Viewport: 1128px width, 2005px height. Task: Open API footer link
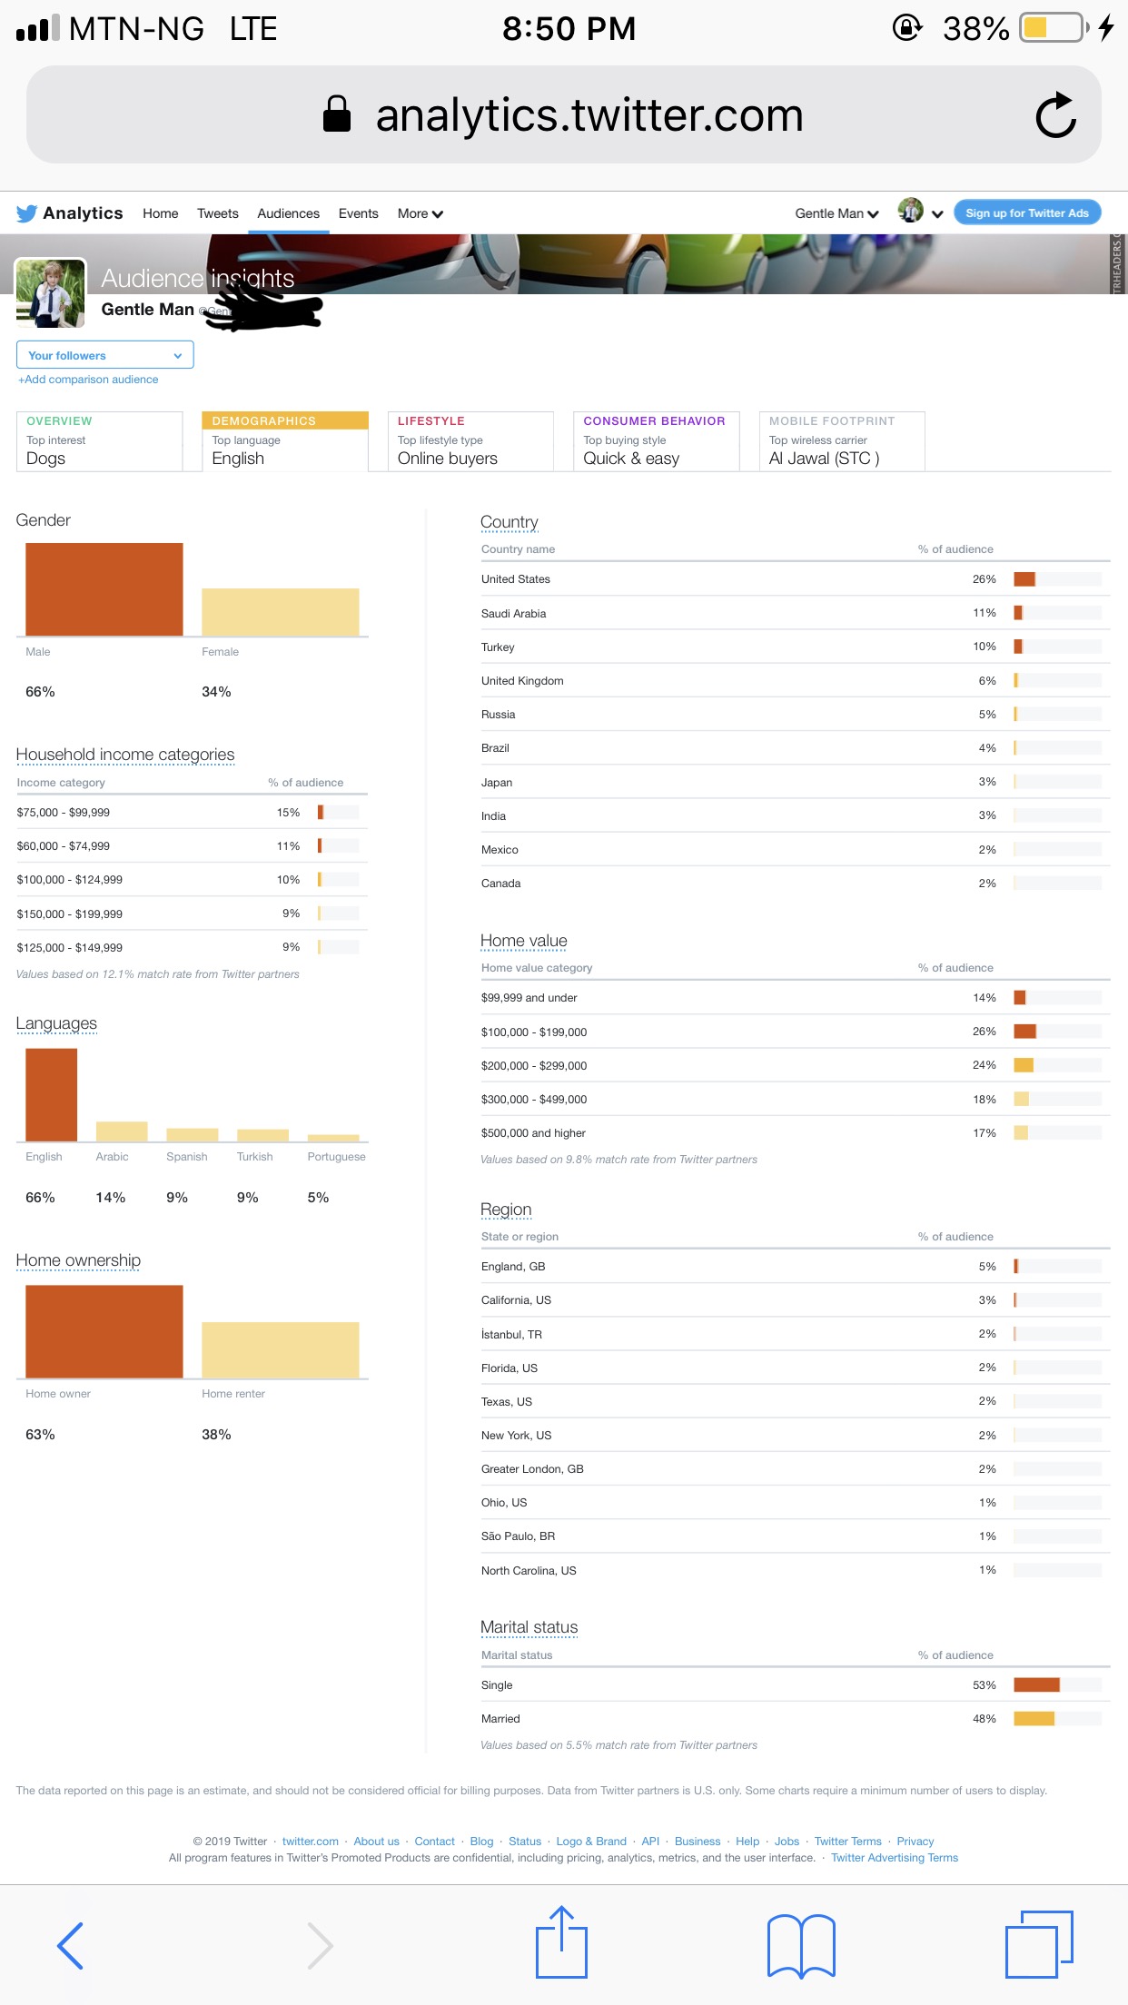650,1842
